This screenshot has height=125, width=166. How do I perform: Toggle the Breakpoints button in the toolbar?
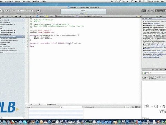point(38,11)
